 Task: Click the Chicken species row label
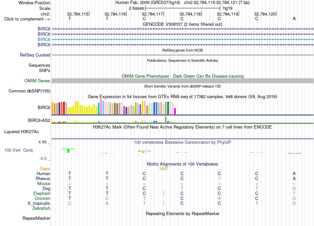42,198
